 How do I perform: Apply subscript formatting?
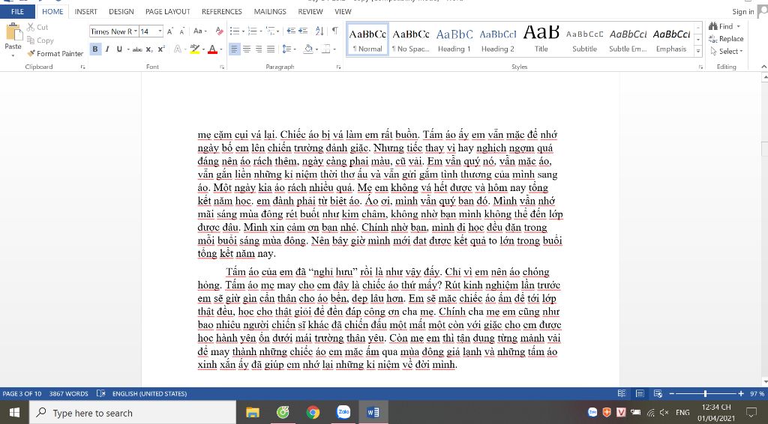149,49
